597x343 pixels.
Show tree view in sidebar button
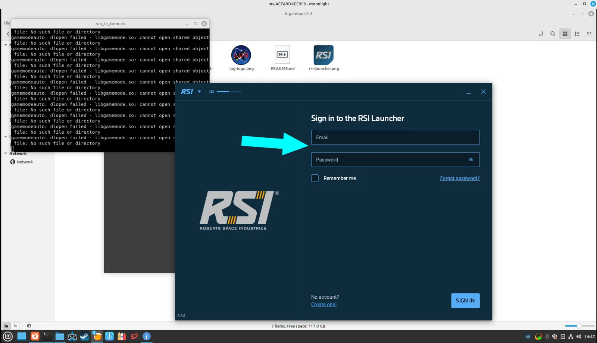16,326
